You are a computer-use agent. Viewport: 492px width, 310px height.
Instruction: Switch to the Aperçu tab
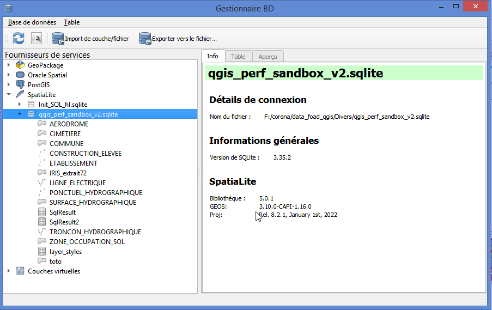tap(268, 57)
